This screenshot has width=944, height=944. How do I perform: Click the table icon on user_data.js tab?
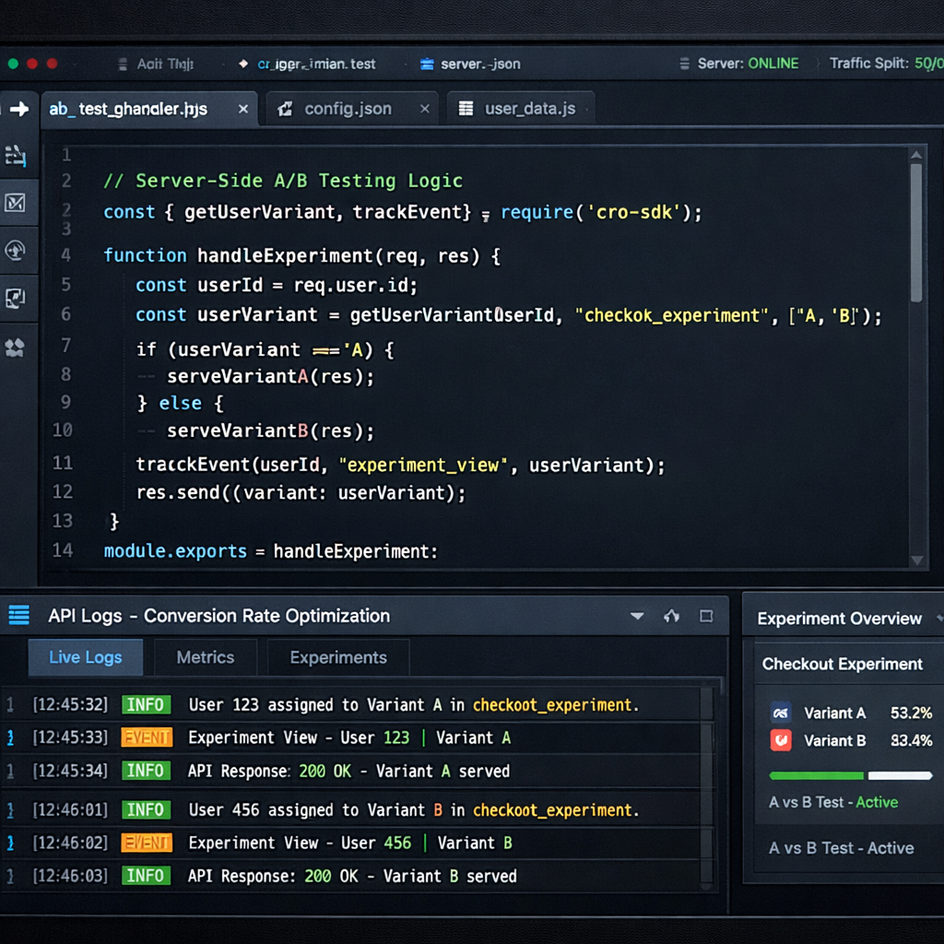(466, 109)
